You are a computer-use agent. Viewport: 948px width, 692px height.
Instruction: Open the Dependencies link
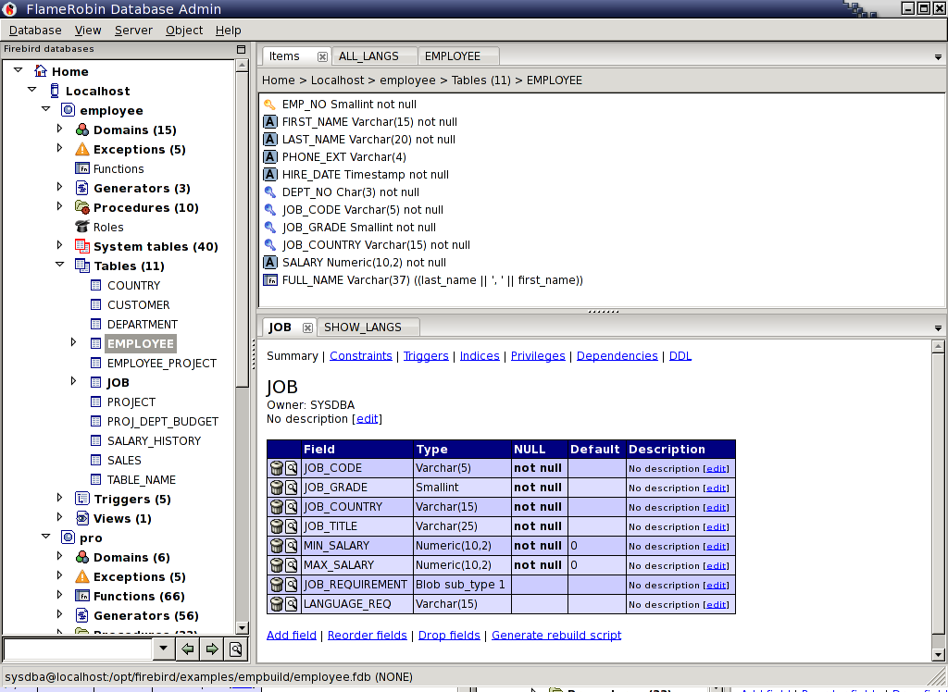click(x=617, y=356)
